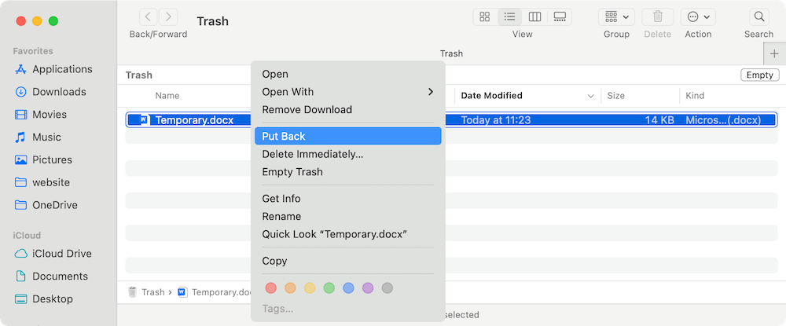Screen dimensions: 786x326
Task: Go back using the Back arrow
Action: 148,17
